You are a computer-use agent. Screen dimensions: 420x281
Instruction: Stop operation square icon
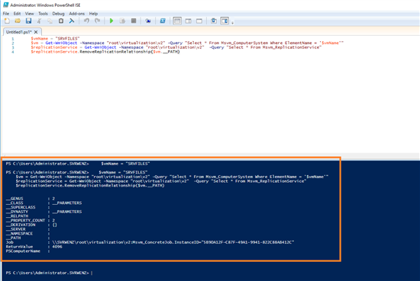point(134,21)
